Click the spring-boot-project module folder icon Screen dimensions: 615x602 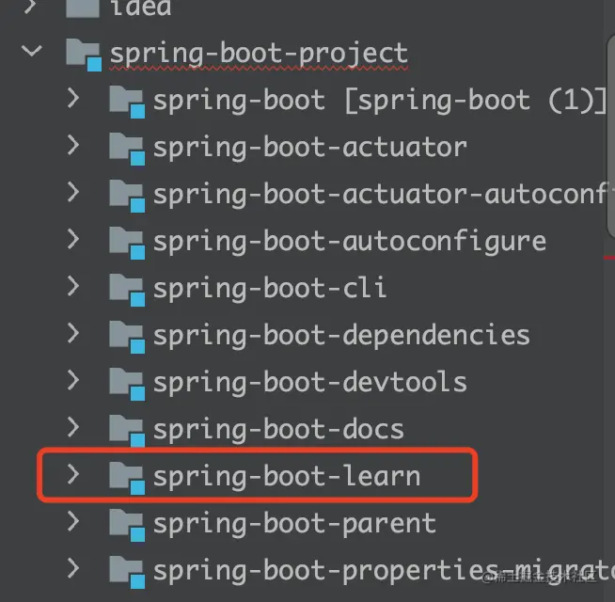84,55
